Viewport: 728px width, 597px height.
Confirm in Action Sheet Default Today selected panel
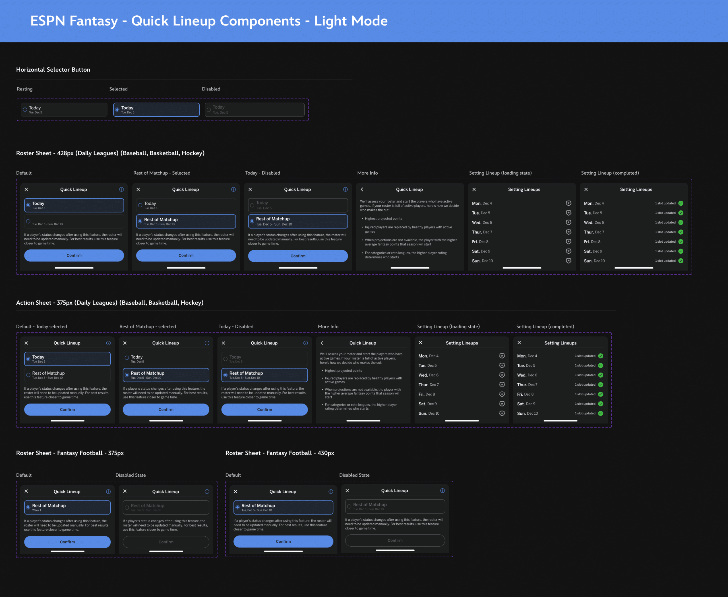click(x=67, y=409)
